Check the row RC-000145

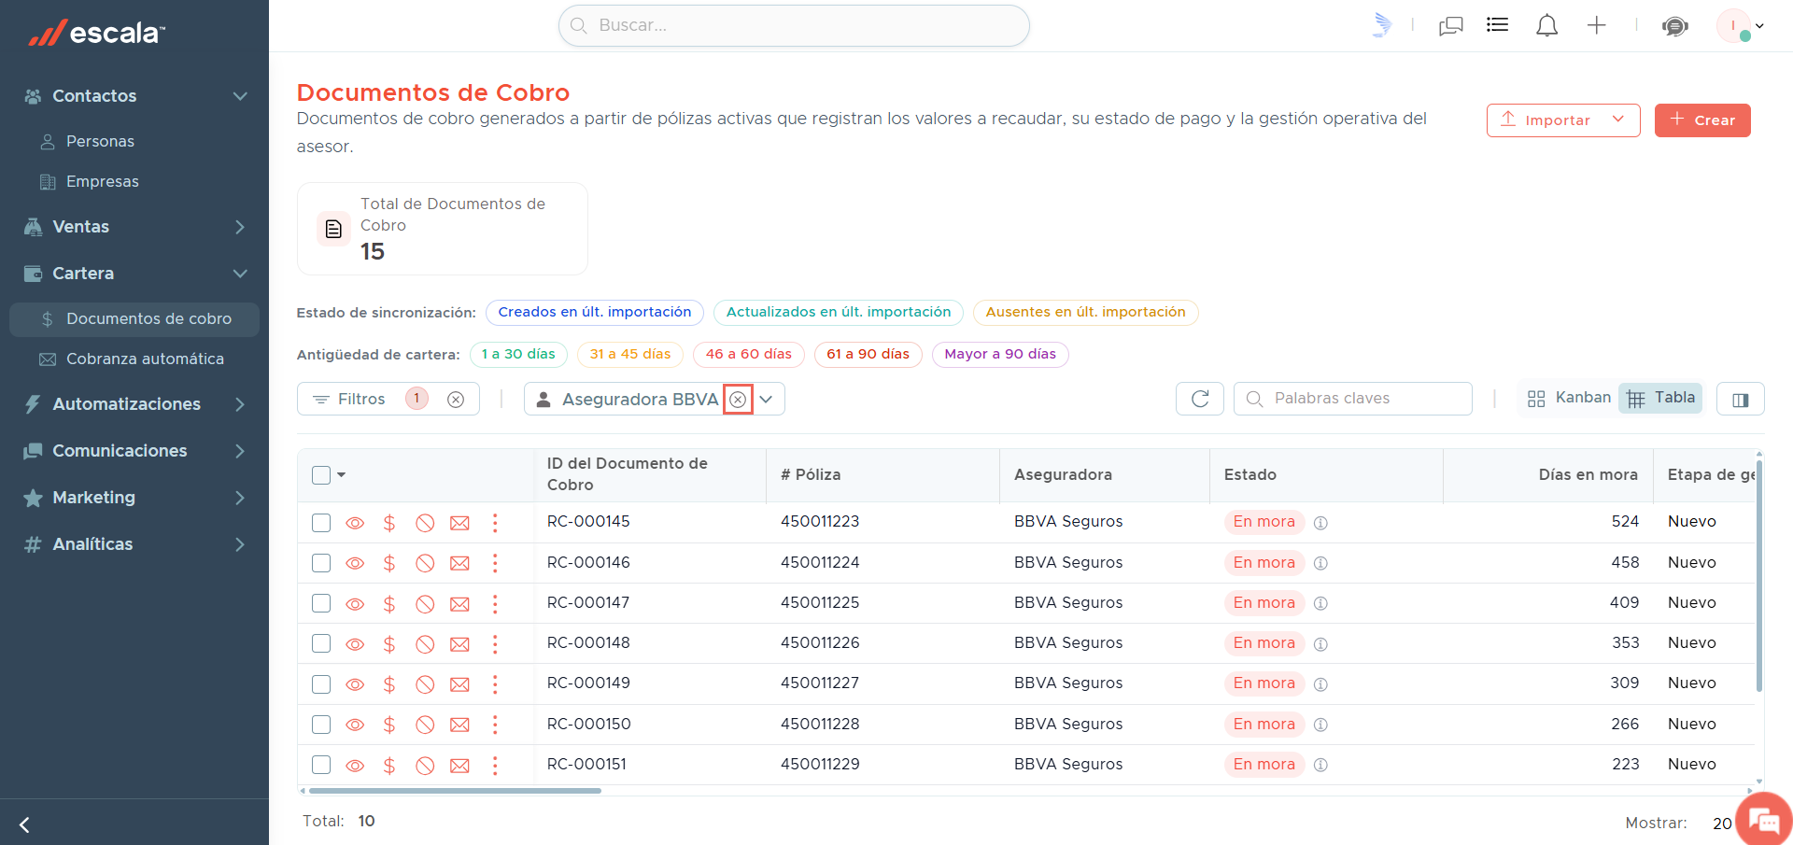click(321, 523)
